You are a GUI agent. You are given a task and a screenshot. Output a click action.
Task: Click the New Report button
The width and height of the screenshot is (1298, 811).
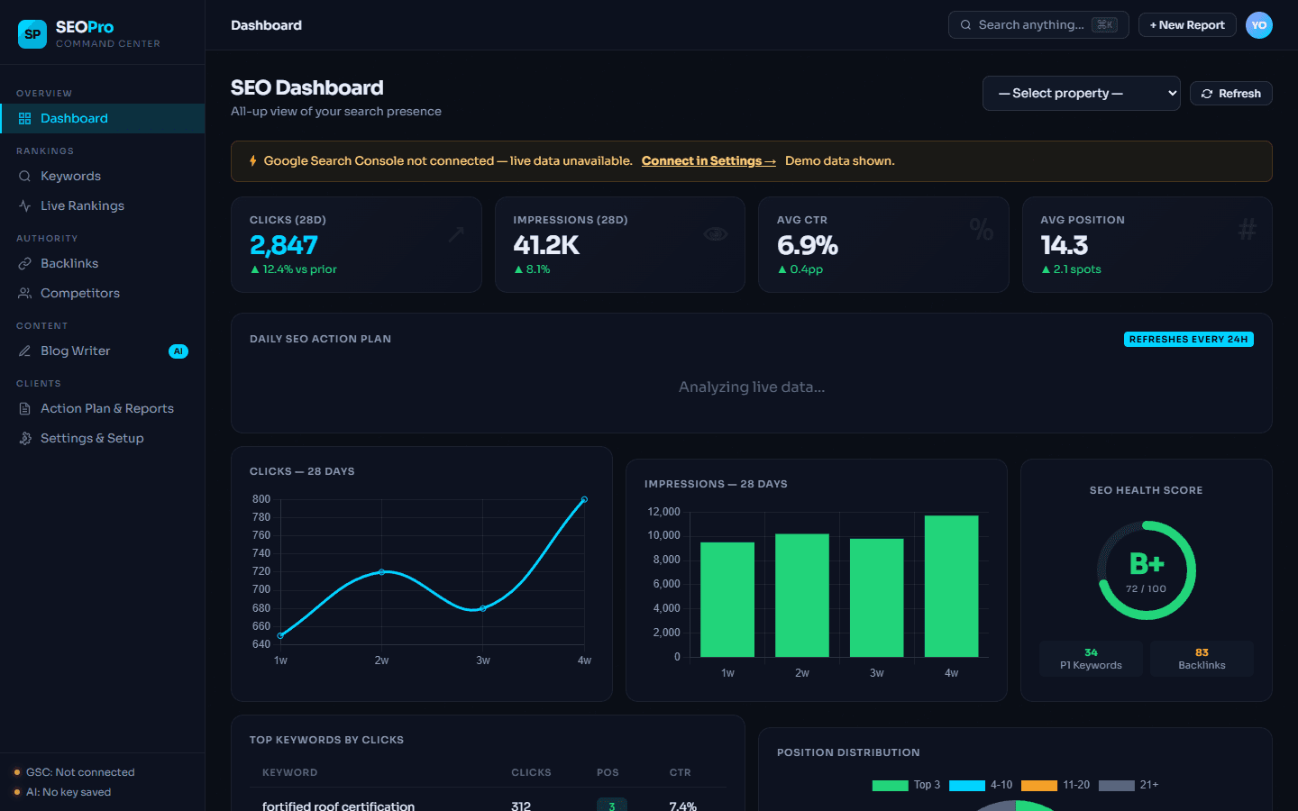tap(1187, 25)
